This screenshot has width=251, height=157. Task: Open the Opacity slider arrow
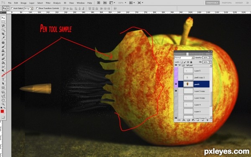210,57
